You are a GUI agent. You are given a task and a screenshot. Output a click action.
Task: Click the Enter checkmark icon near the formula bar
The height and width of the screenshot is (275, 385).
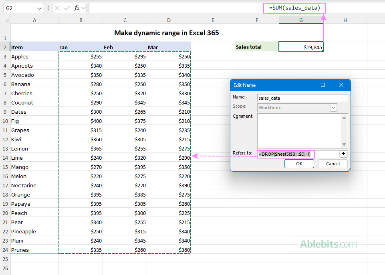coord(67,8)
